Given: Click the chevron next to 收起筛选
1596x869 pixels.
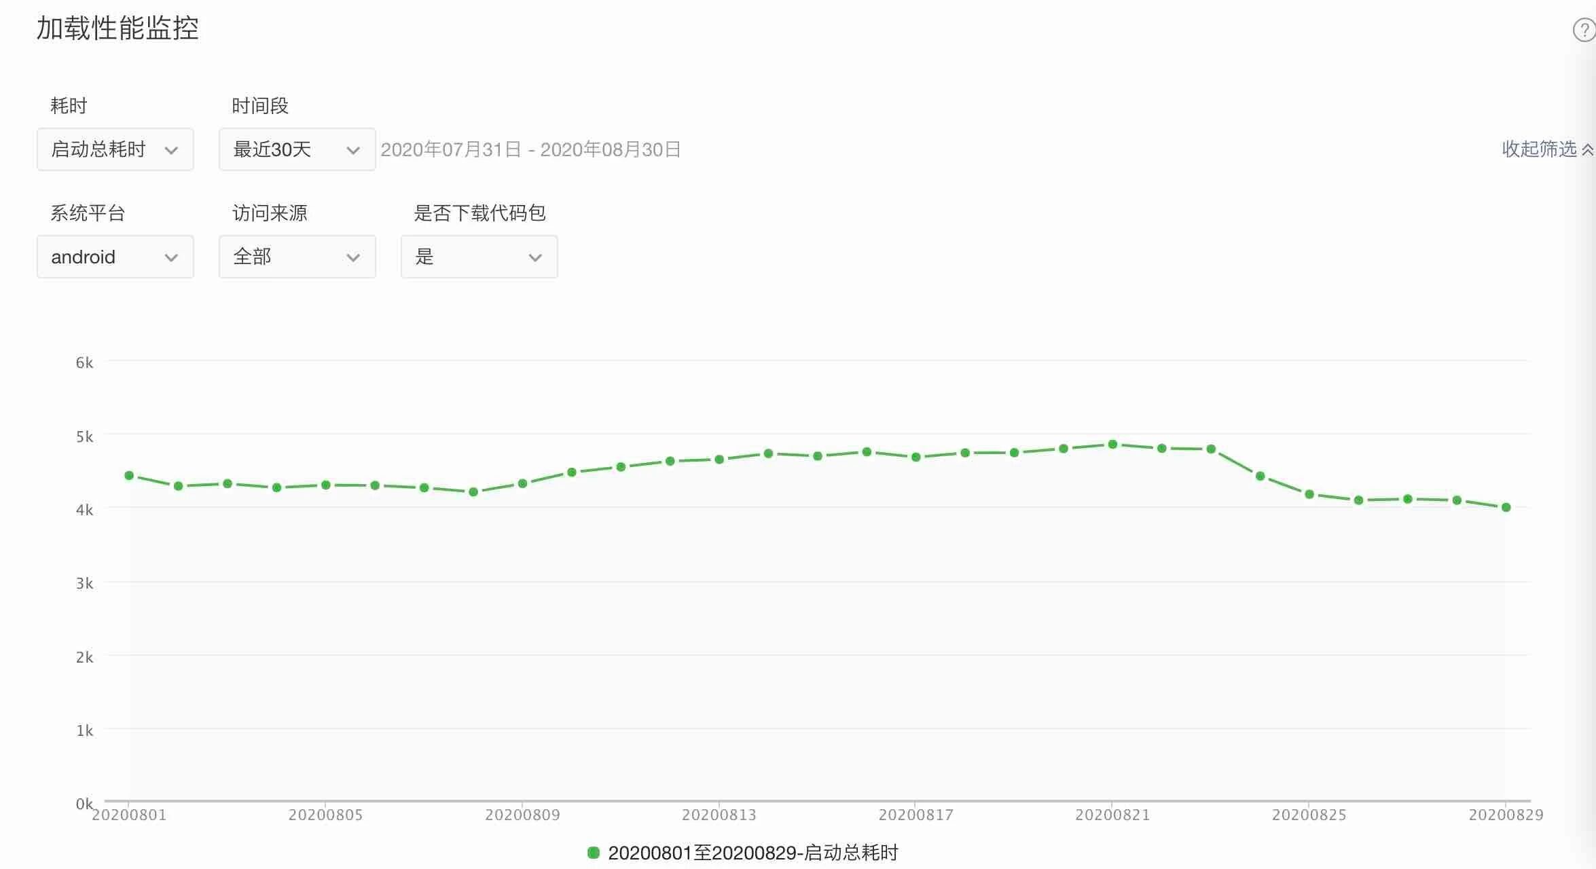Looking at the screenshot, I should [x=1587, y=150].
